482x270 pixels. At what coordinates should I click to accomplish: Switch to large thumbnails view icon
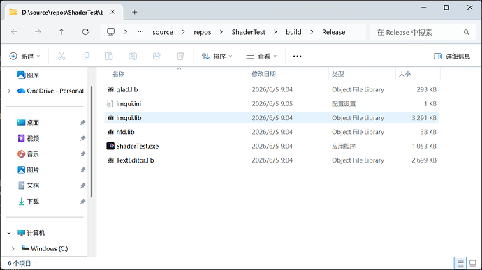tap(473, 263)
